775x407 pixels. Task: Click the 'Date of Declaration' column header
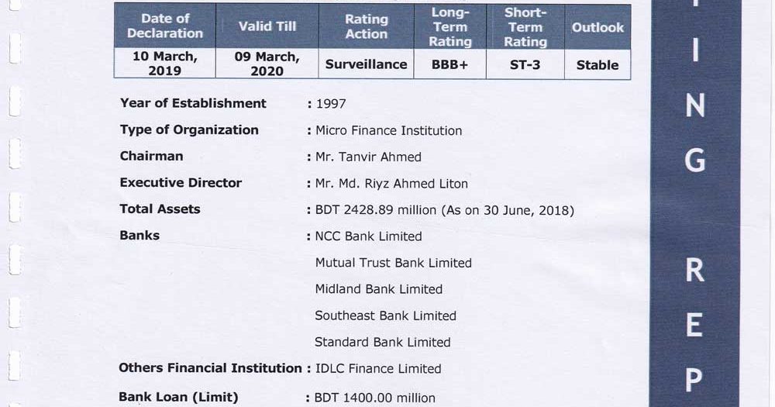point(165,26)
